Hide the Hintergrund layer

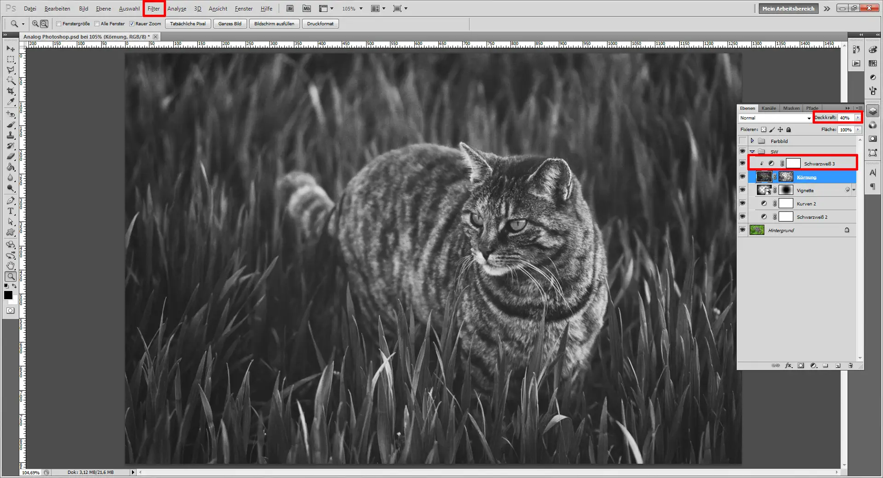point(742,230)
